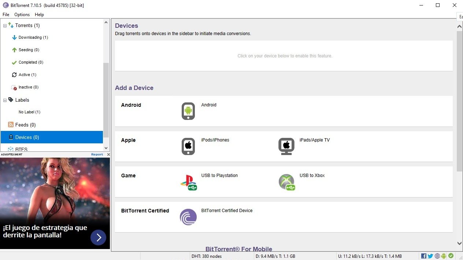Choose the USB to Xbox icon
The image size is (463, 260).
pos(287,182)
